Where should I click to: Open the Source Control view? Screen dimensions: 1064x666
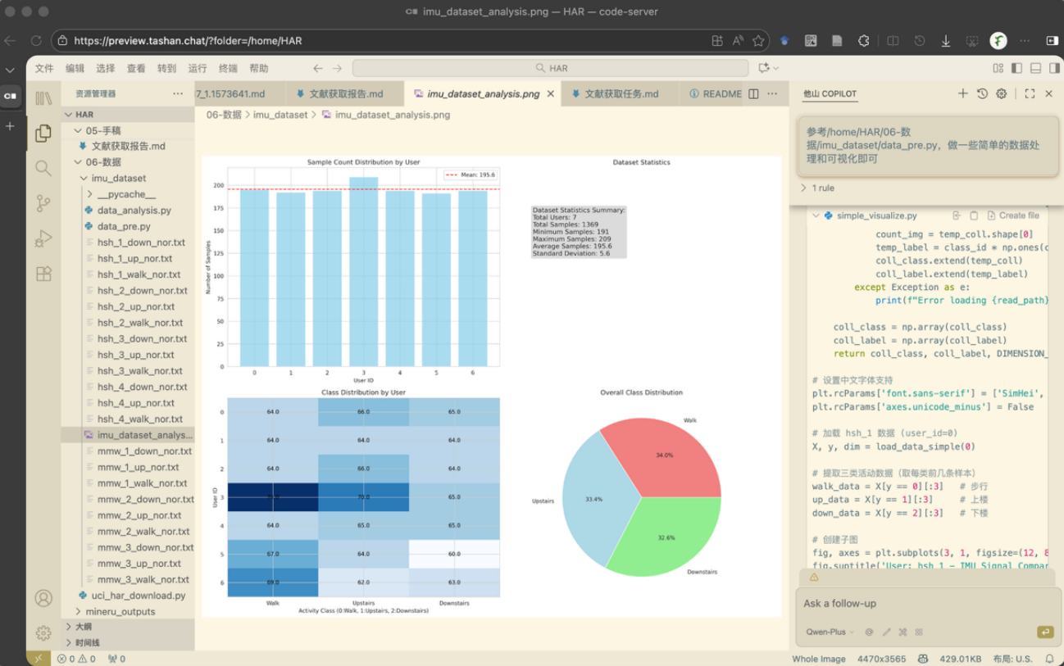[x=43, y=203]
